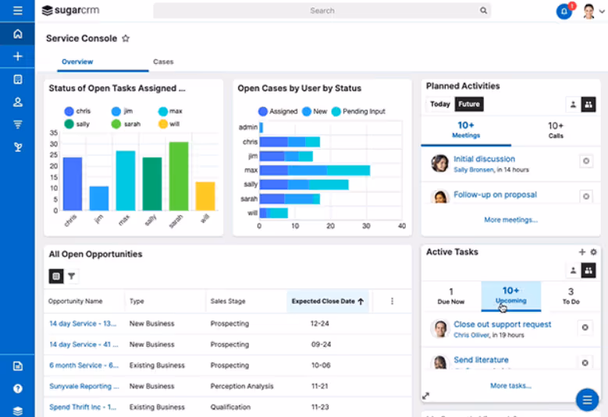Open the notifications bell

pos(564,12)
